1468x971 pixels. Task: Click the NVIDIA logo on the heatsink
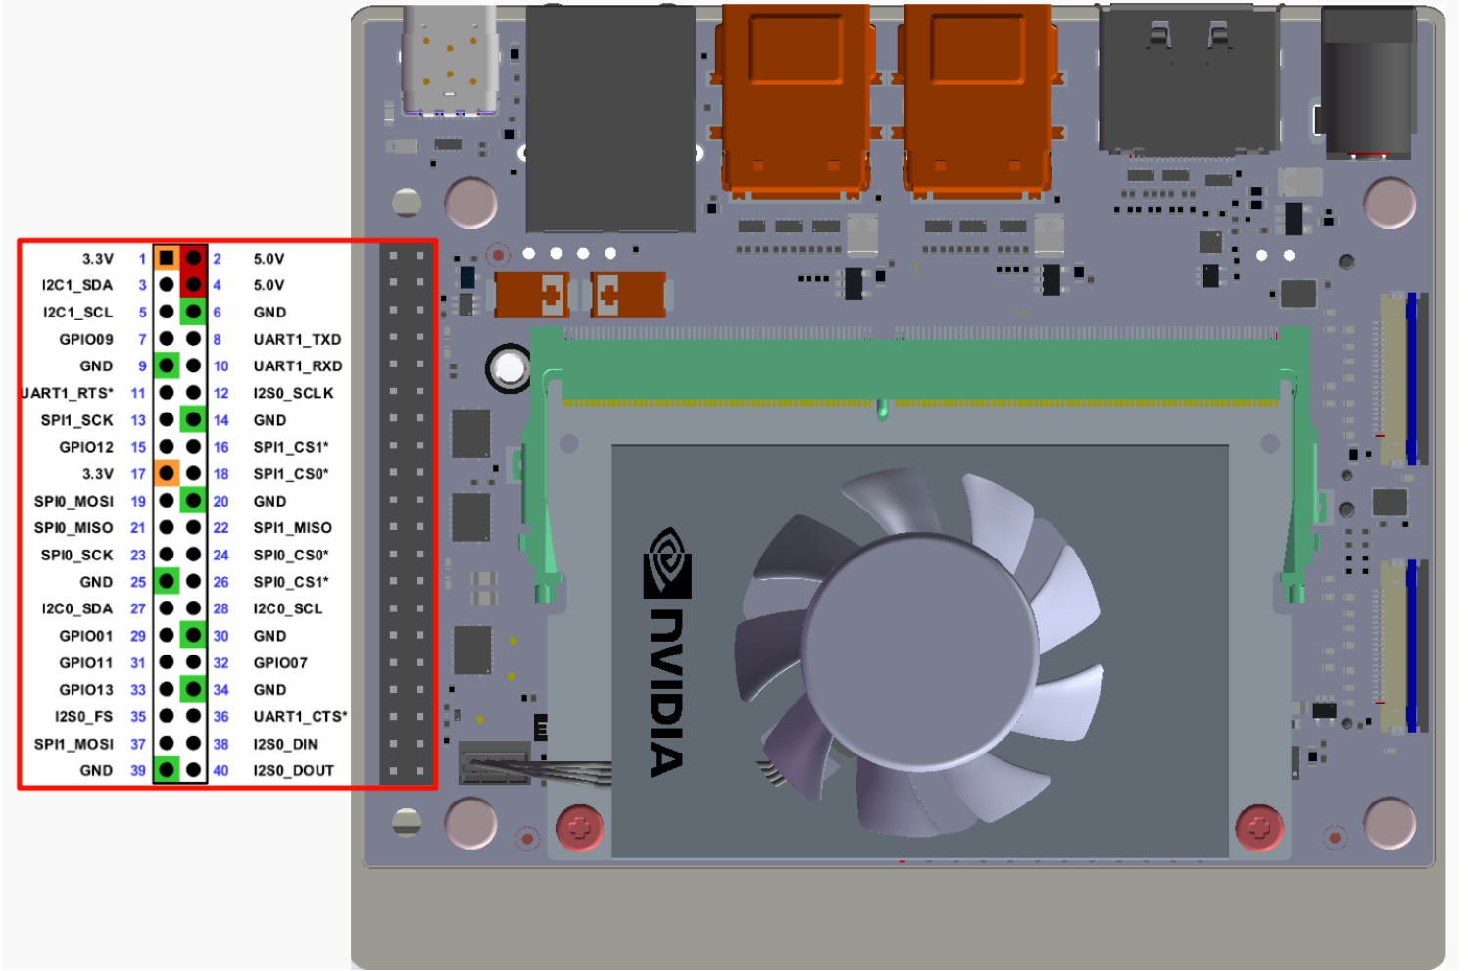[x=667, y=652]
